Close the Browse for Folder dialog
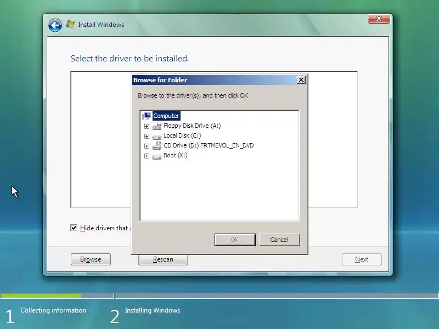The image size is (439, 329). tap(301, 80)
